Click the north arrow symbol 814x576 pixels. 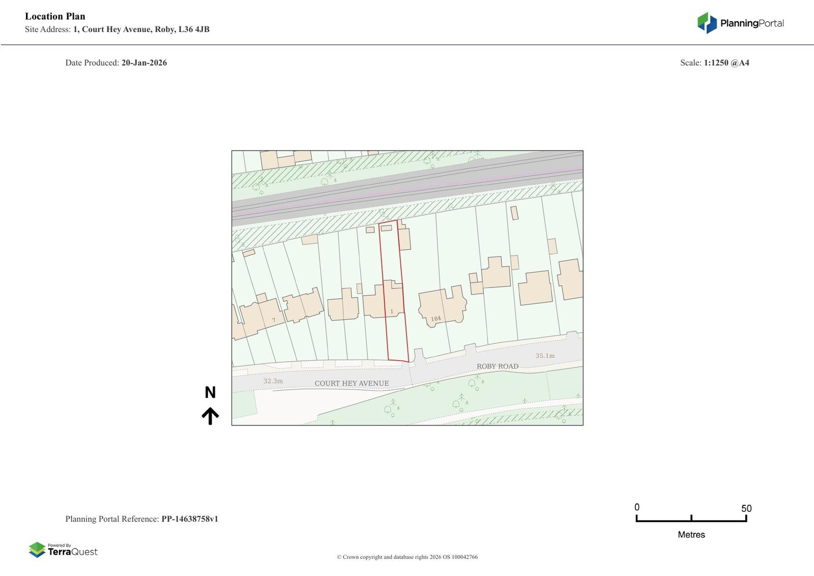tap(210, 416)
